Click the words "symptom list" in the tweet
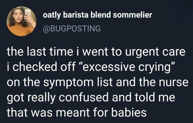Screen dimensions: 193x123 point(78,82)
